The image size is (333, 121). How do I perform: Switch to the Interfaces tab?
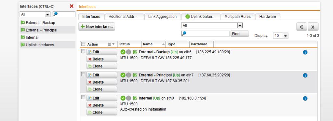[x=91, y=17]
